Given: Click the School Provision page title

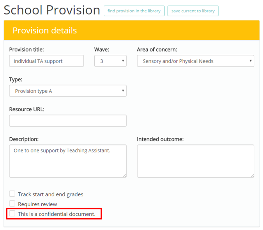Looking at the screenshot, I should 51,10.
